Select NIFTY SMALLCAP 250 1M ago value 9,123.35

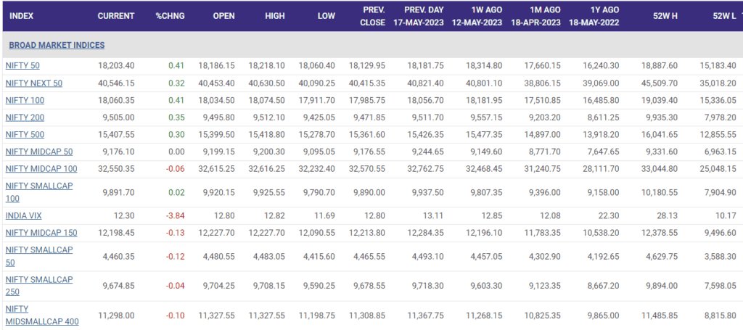point(545,286)
